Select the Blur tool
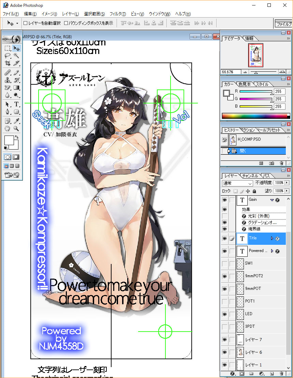 [x=8, y=95]
